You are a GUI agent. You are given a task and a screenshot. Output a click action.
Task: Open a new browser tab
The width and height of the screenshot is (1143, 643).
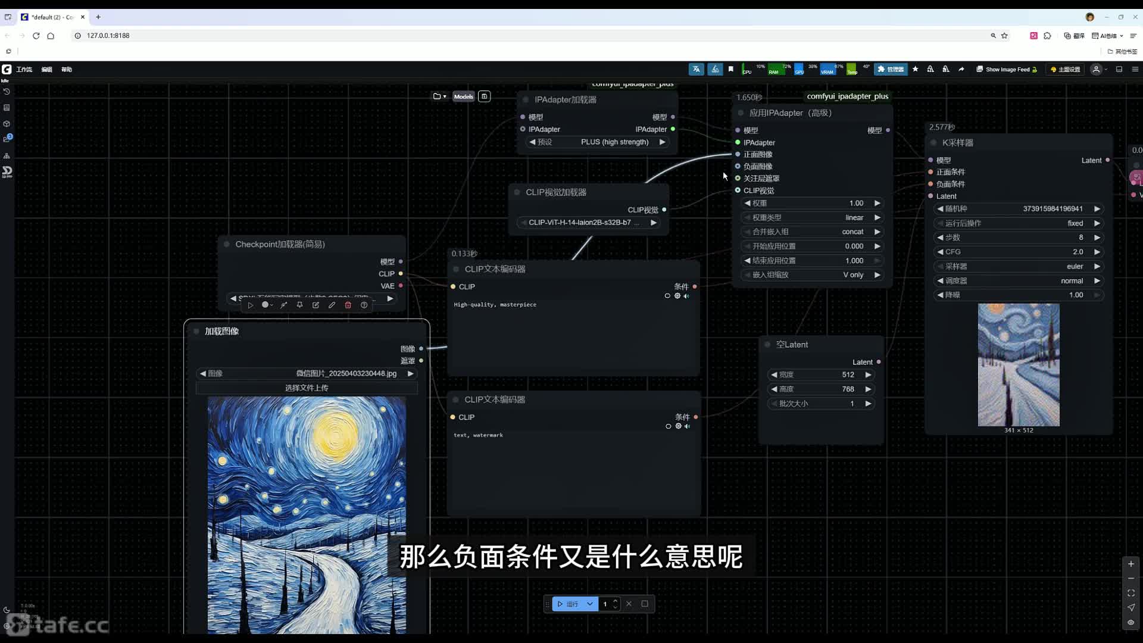click(98, 17)
